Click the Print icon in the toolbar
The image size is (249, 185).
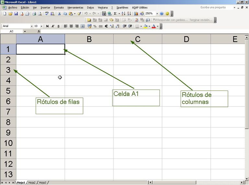click(x=34, y=14)
